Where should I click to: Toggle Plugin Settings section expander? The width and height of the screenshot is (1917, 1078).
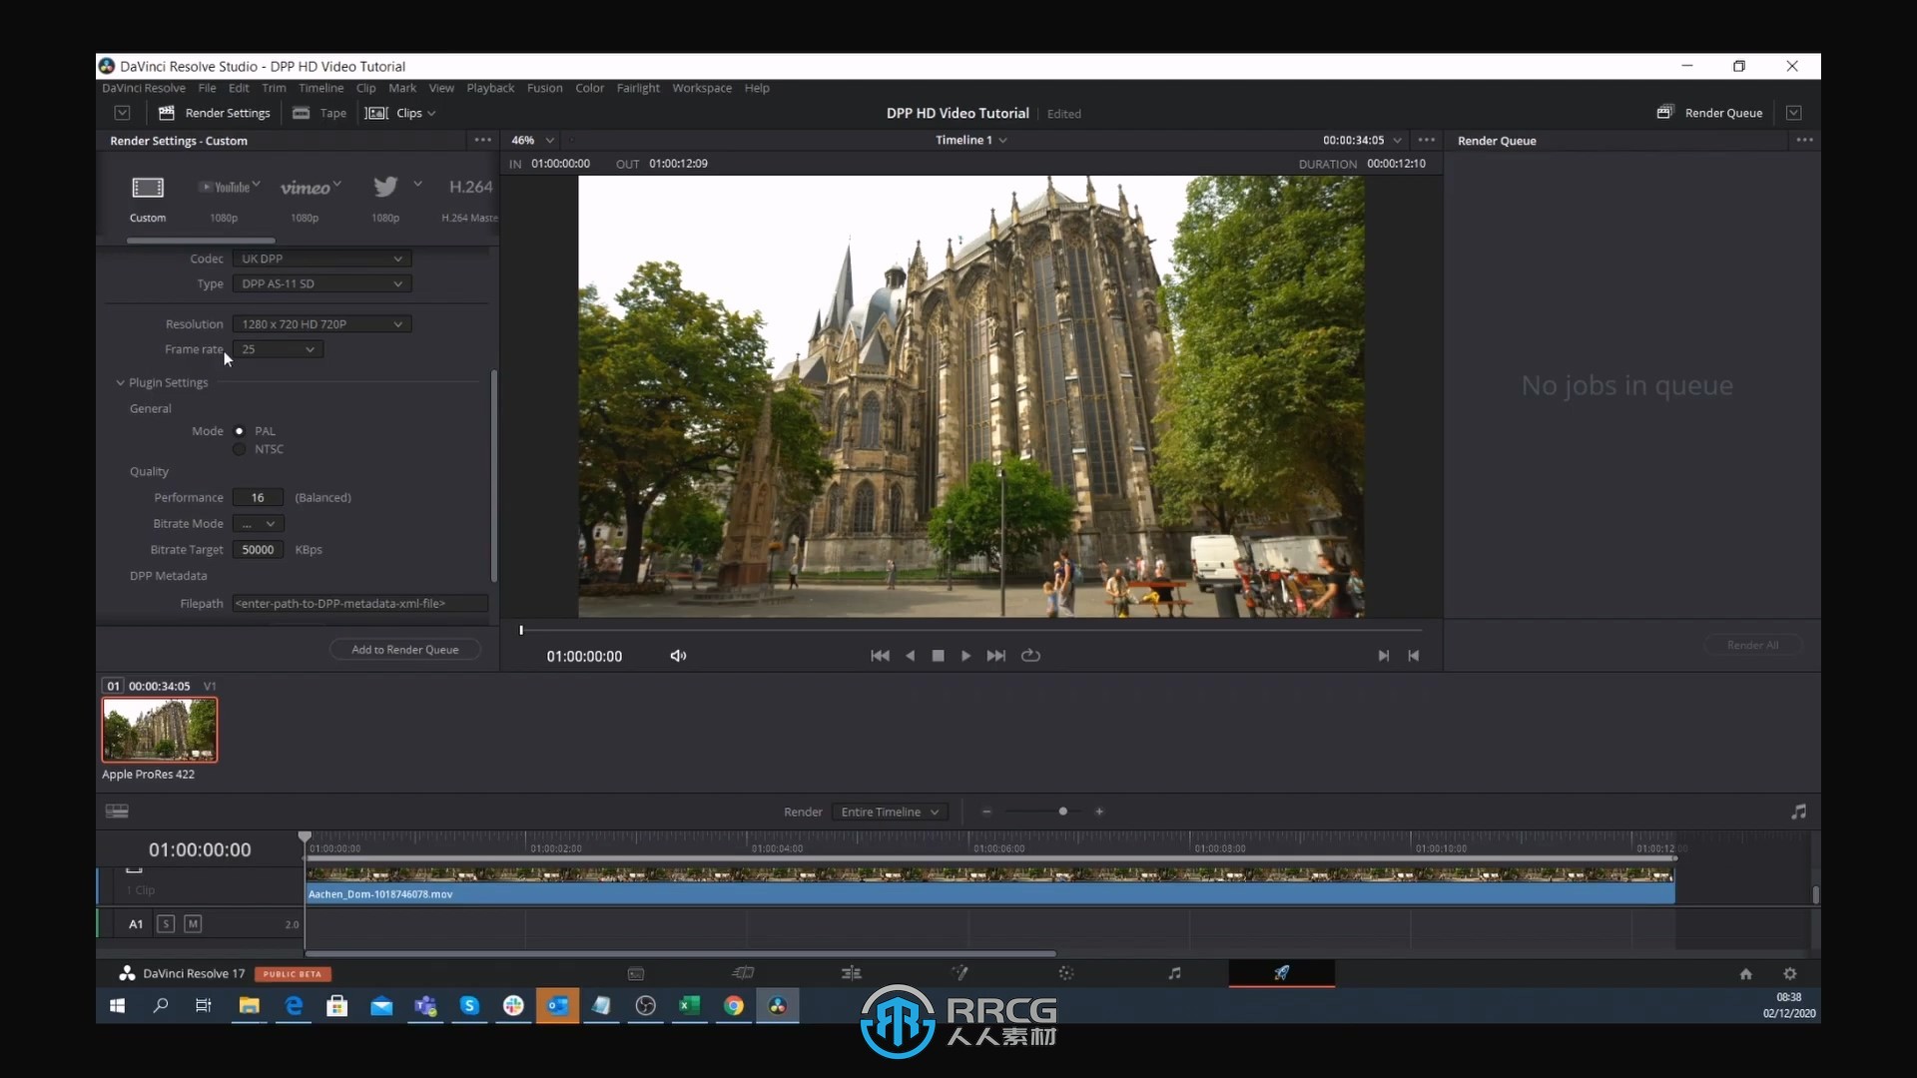[x=119, y=381]
